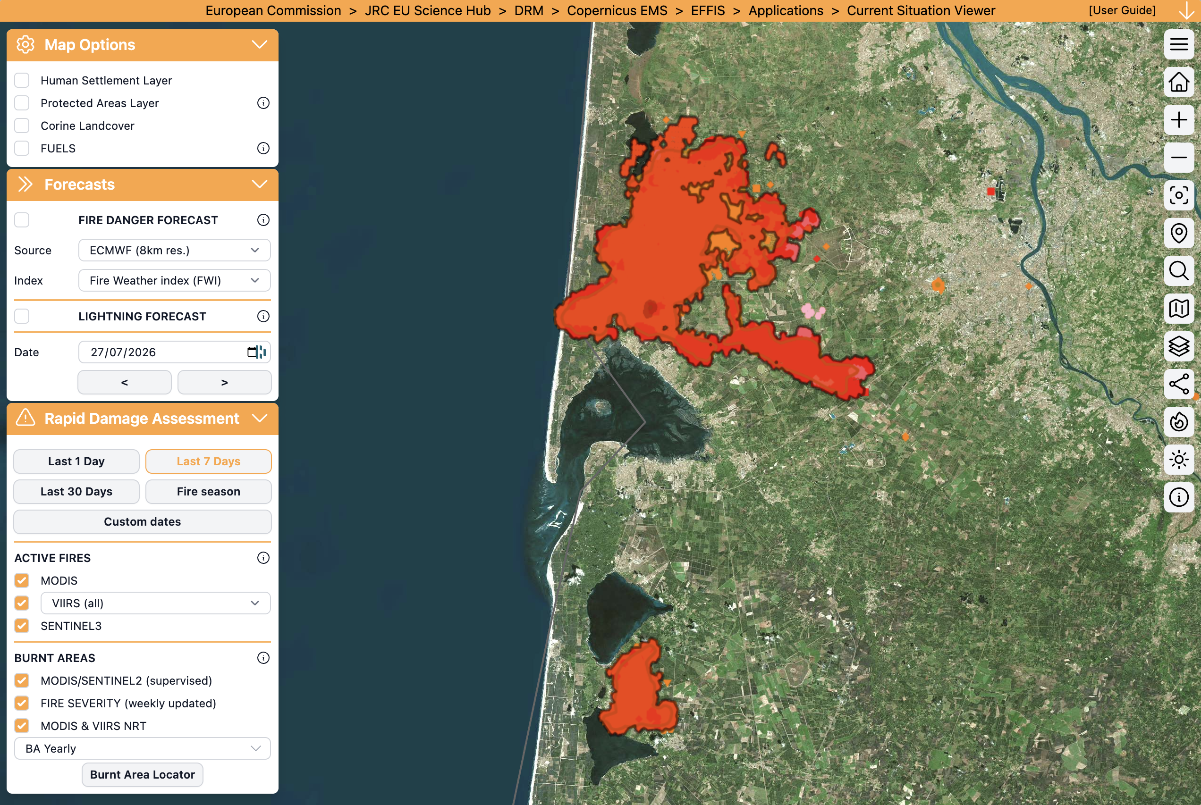Select Last 30 Days period
Image resolution: width=1201 pixels, height=805 pixels.
pos(76,492)
